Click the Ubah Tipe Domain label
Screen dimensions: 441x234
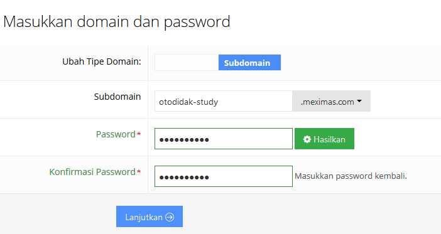102,61
